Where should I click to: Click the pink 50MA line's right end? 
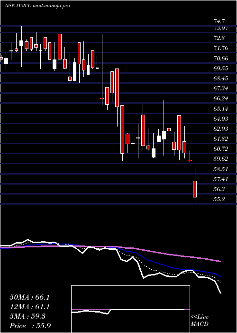pyautogui.click(x=220, y=262)
